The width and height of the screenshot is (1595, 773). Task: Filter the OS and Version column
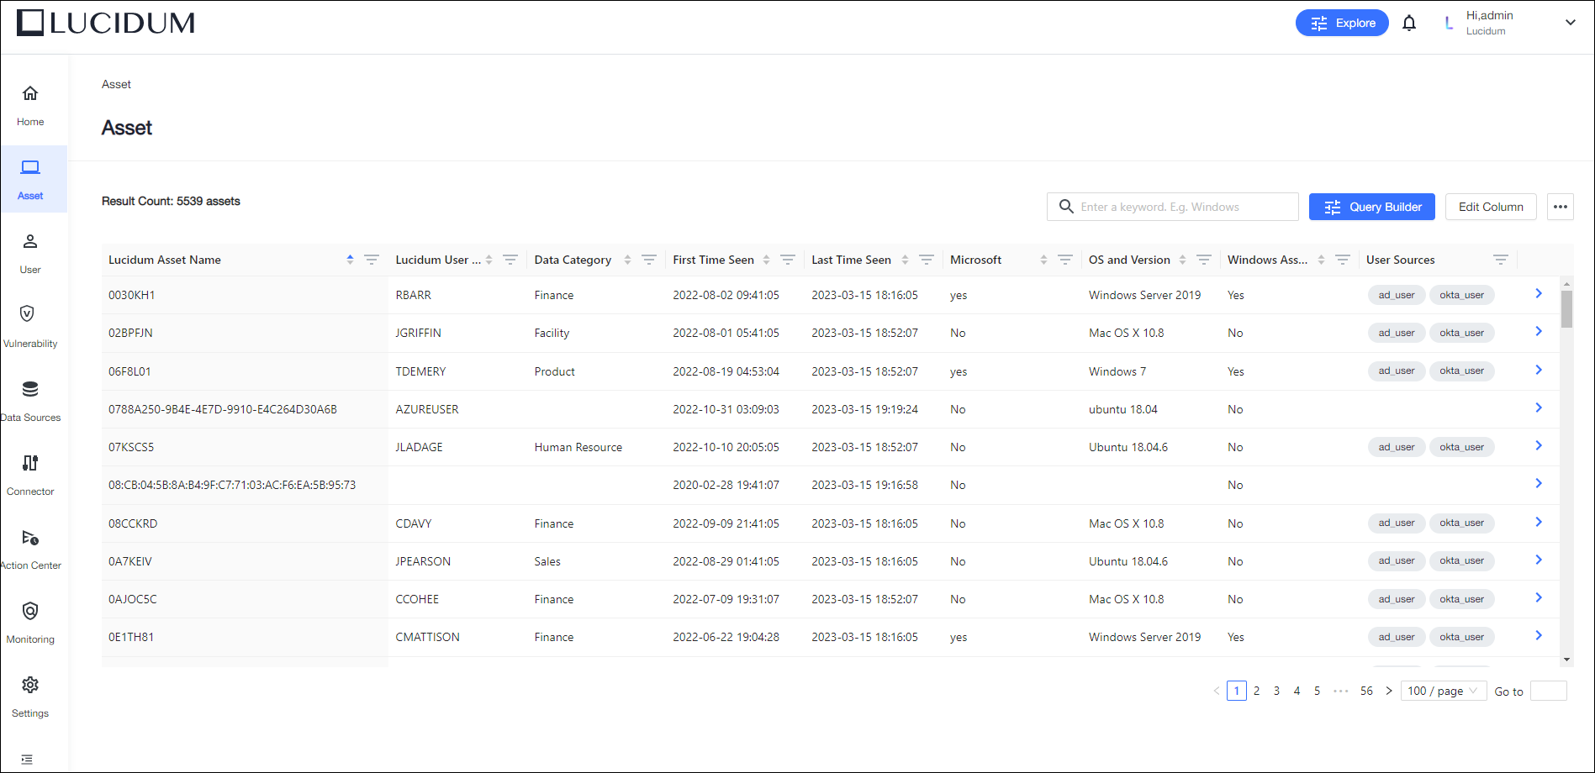pyautogui.click(x=1204, y=260)
